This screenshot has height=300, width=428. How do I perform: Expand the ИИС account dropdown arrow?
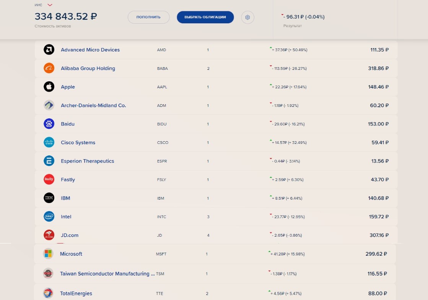(50, 5)
